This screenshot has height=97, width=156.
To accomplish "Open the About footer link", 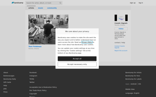I will [6, 72].
